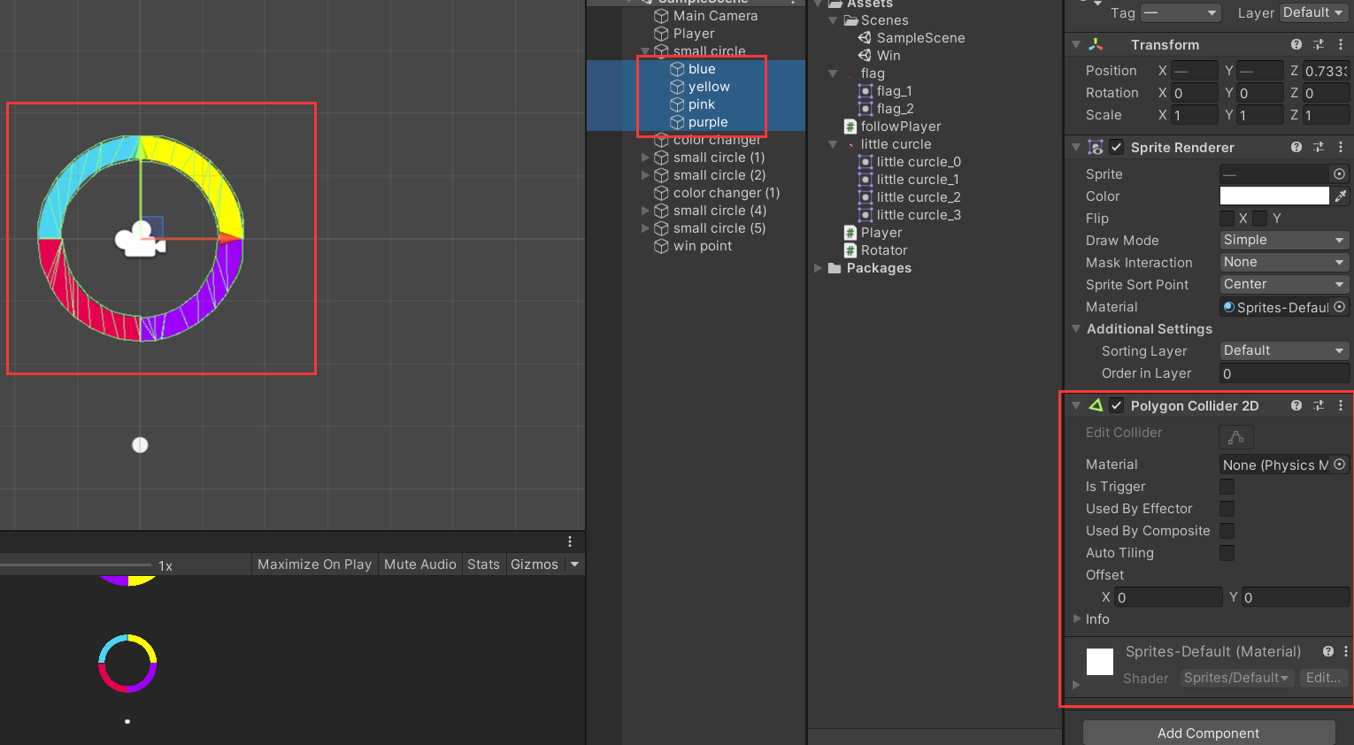
Task: Toggle Polygon Collider 2D enabled checkbox
Action: [x=1117, y=405]
